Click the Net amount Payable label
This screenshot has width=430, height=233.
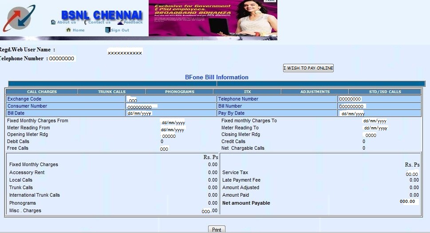pyautogui.click(x=246, y=203)
